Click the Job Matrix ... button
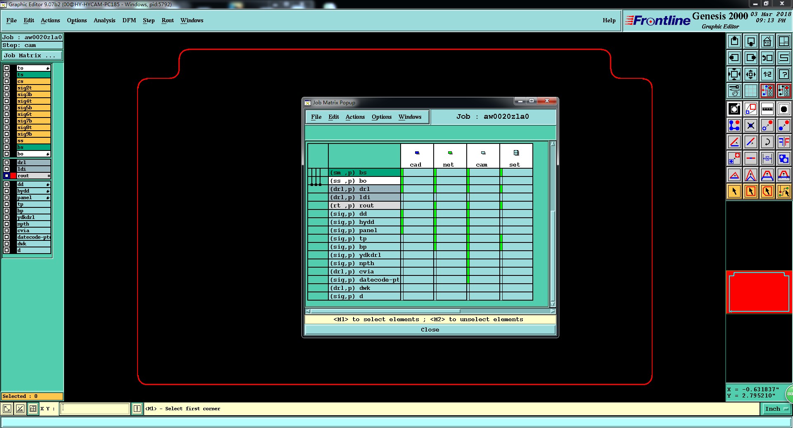The height and width of the screenshot is (428, 793). click(x=32, y=55)
